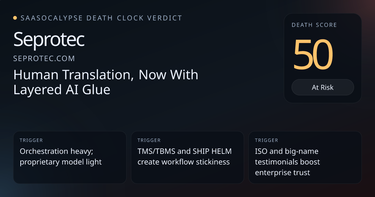Click the 'ISO and big-name' text line
Image resolution: width=375 pixels, height=197 pixels.
pos(287,151)
